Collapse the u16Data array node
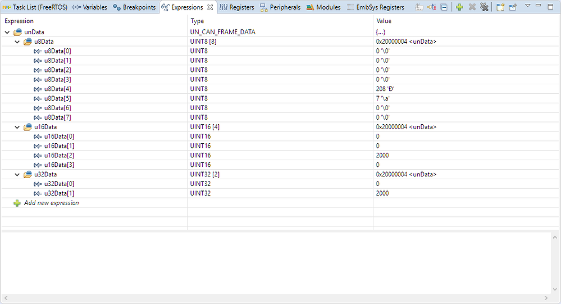The height and width of the screenshot is (304, 561). [x=17, y=127]
